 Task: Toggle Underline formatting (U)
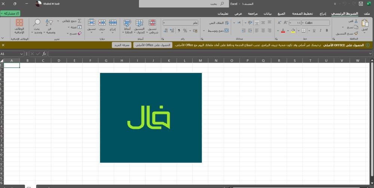click(x=314, y=31)
